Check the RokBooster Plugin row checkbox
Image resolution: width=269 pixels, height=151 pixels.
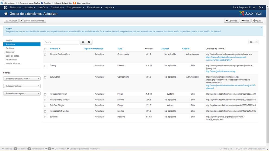pyautogui.click(x=45, y=94)
